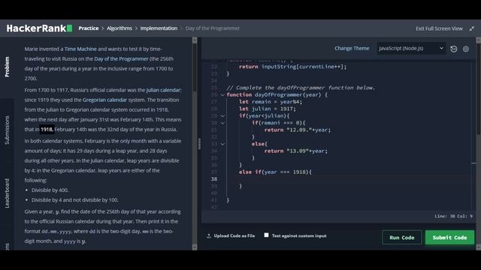
Task: Click the Complete the dayOfProgrammer comment line
Action: [x=301, y=88]
